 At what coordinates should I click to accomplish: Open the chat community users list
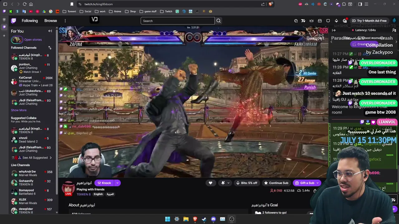394,30
